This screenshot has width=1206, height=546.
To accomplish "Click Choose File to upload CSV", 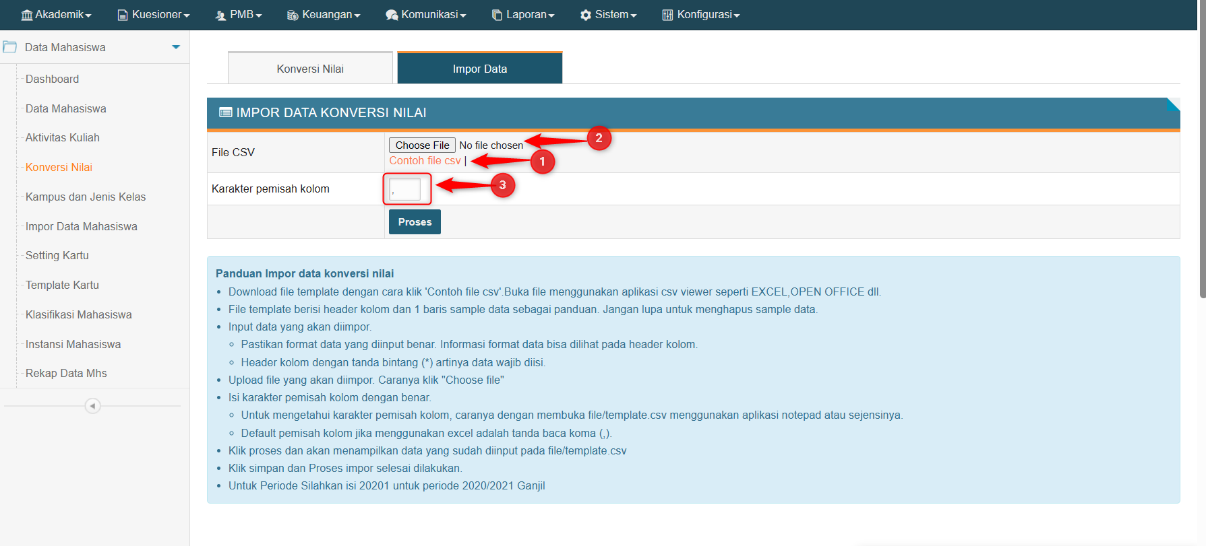I will coord(422,145).
